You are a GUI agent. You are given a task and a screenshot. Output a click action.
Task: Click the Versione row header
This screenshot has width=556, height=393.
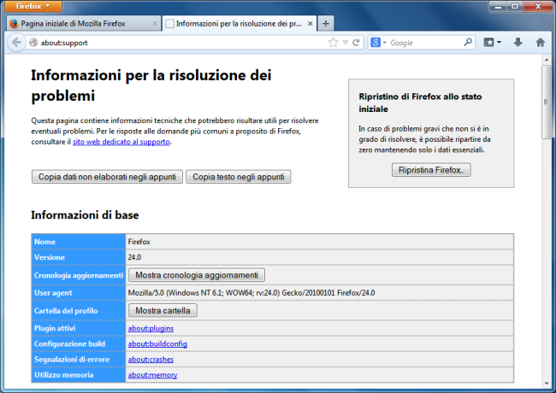click(79, 257)
